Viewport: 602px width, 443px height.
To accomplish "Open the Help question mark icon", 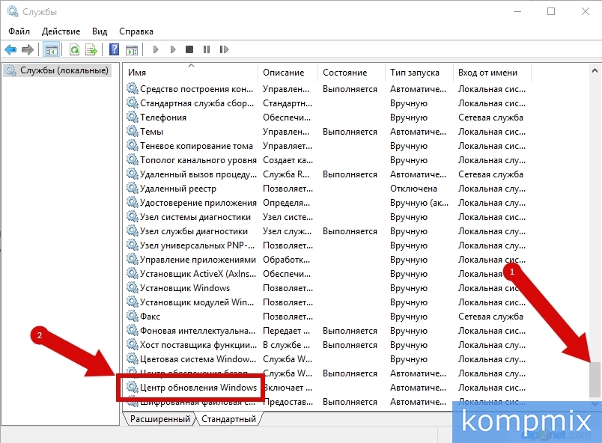I will pyautogui.click(x=114, y=49).
